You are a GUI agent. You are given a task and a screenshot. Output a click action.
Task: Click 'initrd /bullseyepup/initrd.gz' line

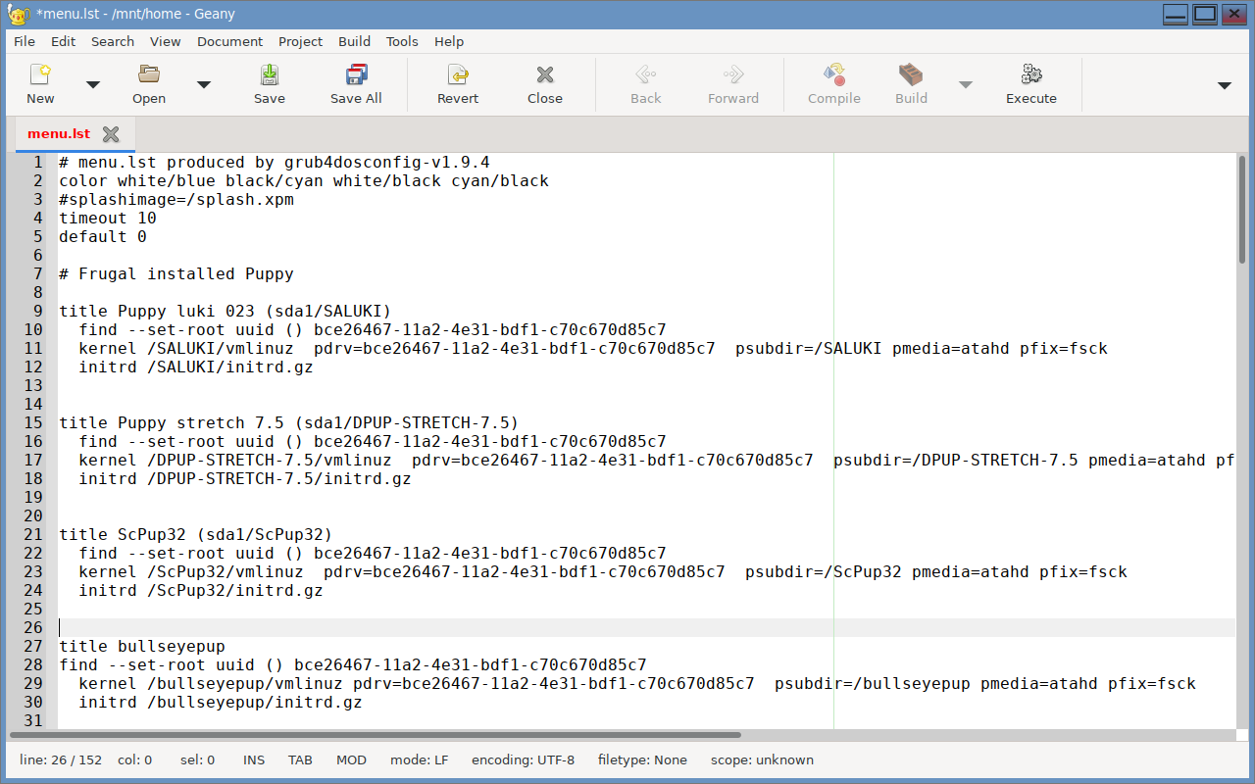221,702
